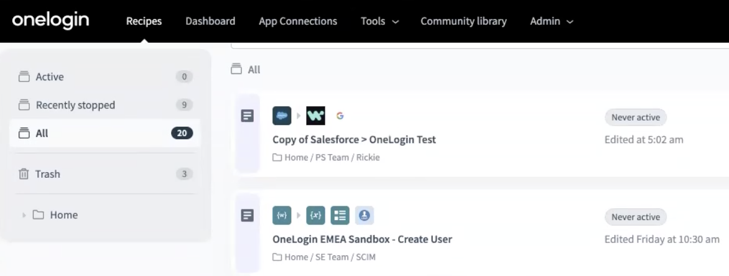
Task: Expand the Home folder tree arrow
Action: pyautogui.click(x=24, y=215)
